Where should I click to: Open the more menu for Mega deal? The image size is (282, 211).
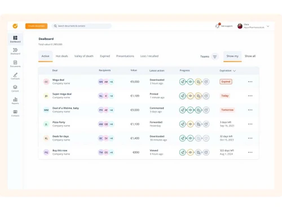(x=250, y=82)
